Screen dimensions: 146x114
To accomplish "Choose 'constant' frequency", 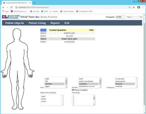I will pyautogui.click(x=125, y=86).
